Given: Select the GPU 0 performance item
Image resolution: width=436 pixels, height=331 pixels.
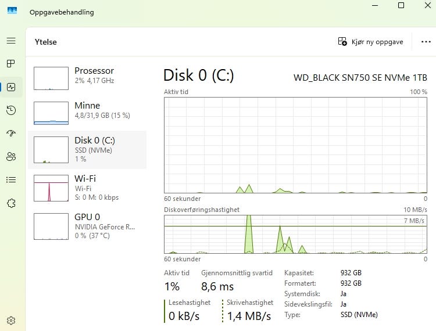Looking at the screenshot, I should (x=87, y=226).
